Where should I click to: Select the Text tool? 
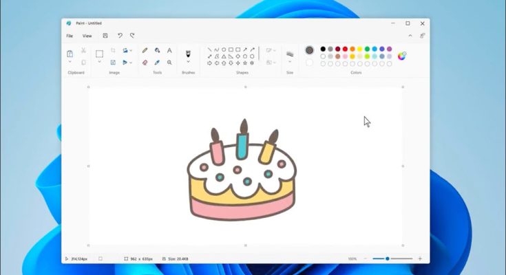pyautogui.click(x=169, y=50)
